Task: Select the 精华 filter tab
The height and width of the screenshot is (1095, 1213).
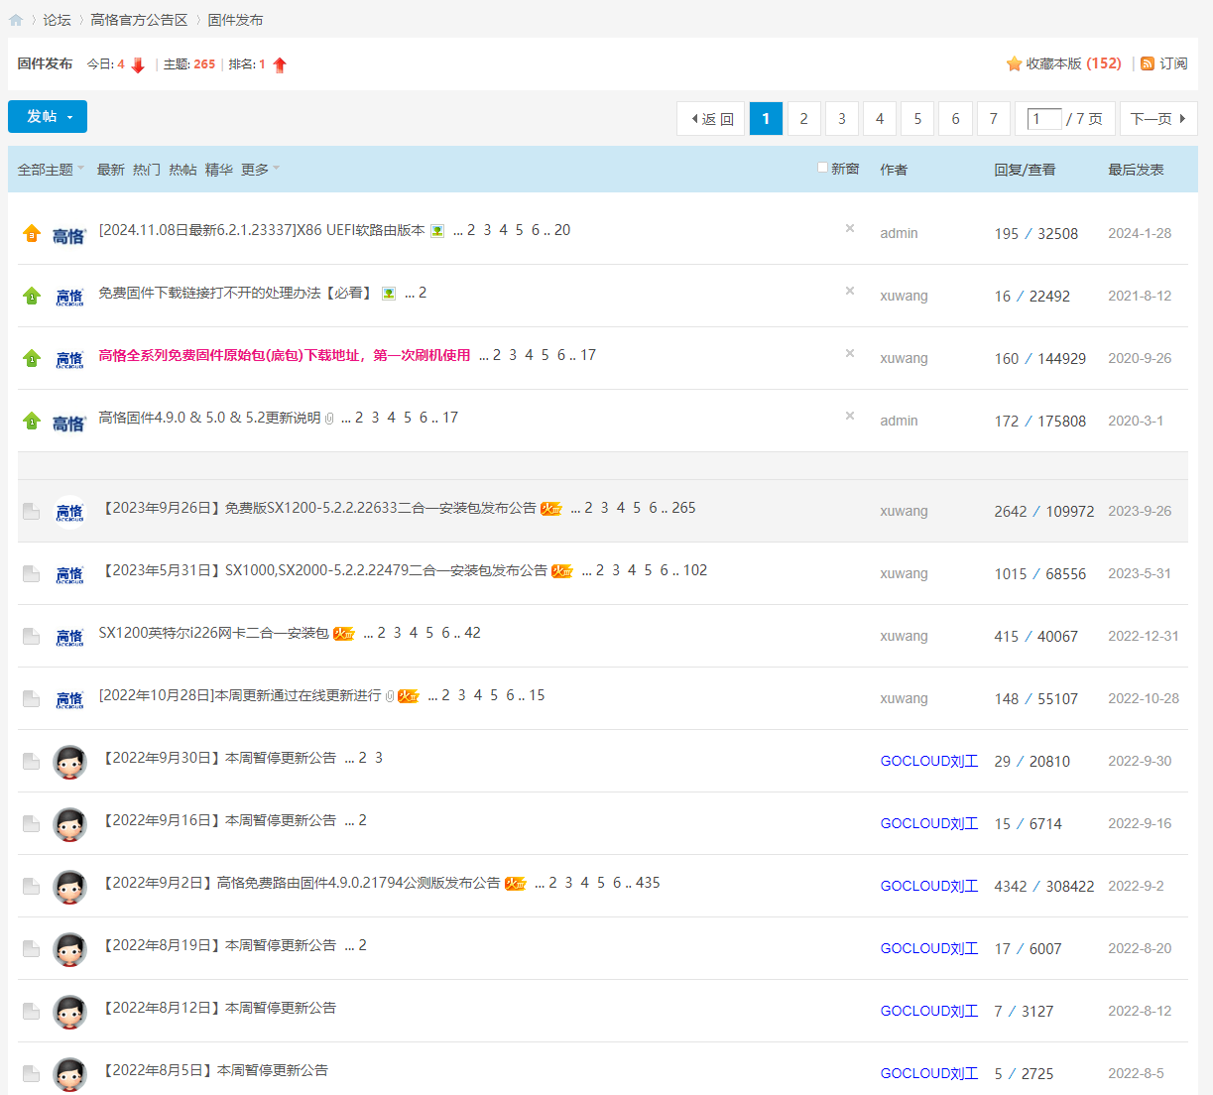Action: 218,170
